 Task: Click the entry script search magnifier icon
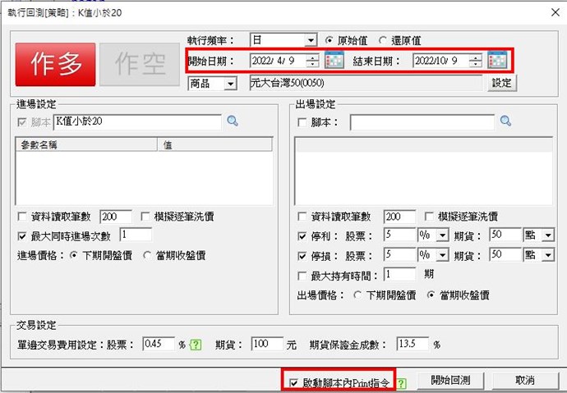(x=233, y=122)
